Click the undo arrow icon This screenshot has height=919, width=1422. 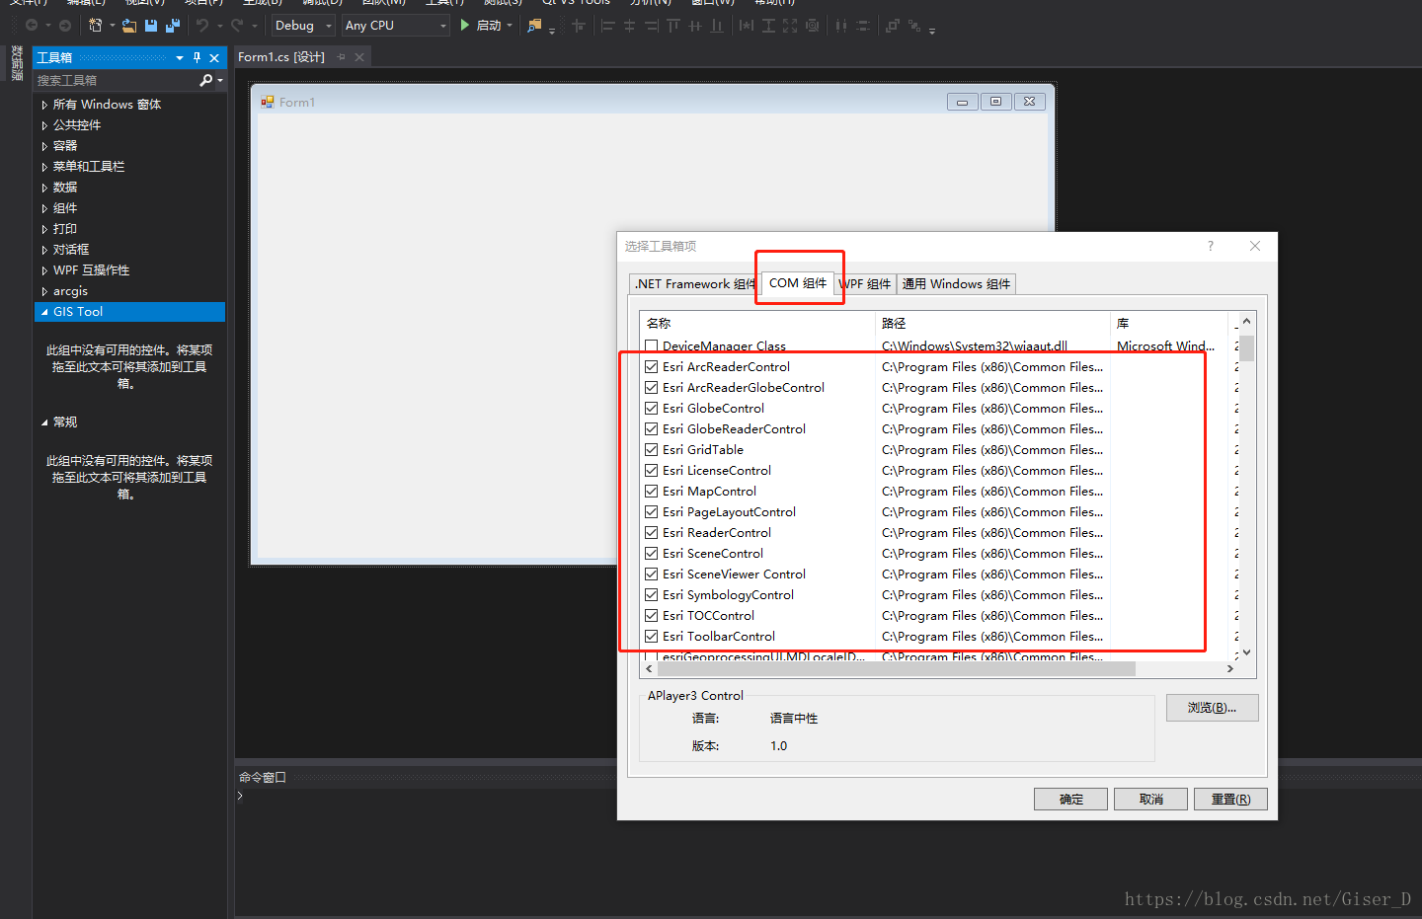[202, 26]
